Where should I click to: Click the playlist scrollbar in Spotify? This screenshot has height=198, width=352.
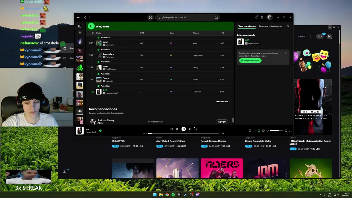233,120
